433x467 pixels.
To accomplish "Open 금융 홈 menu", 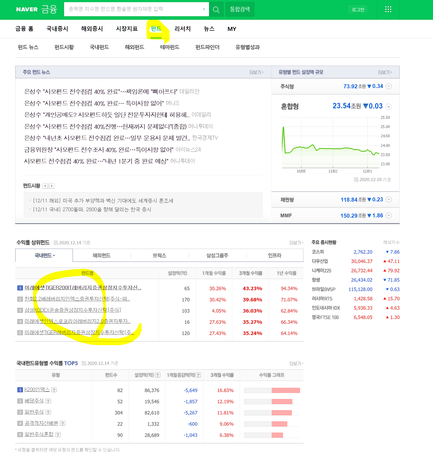I will 25,29.
